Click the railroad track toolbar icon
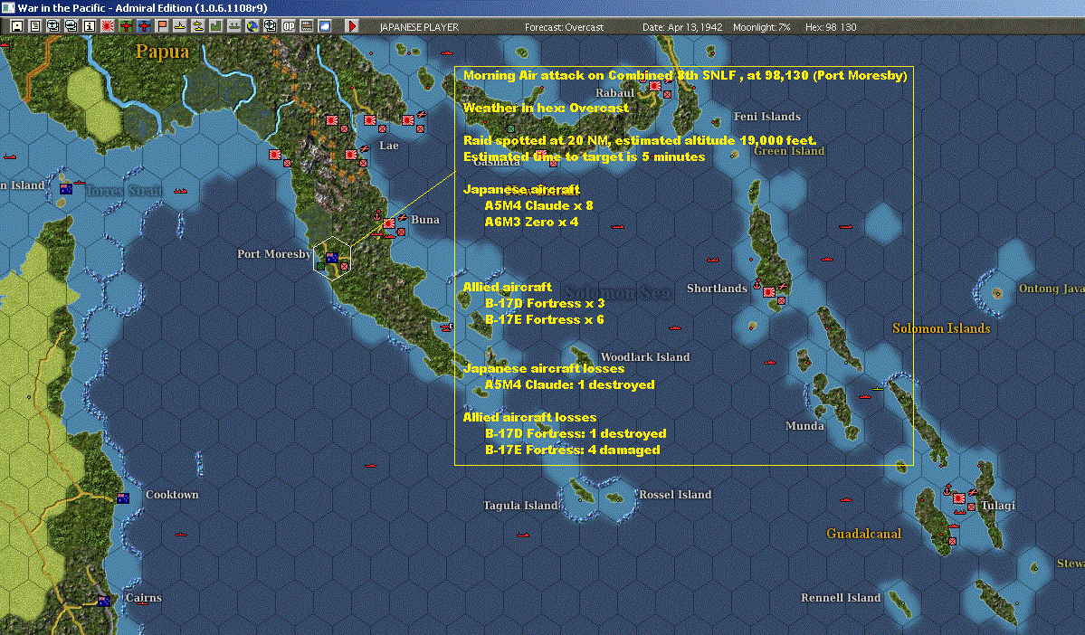 pyautogui.click(x=307, y=26)
